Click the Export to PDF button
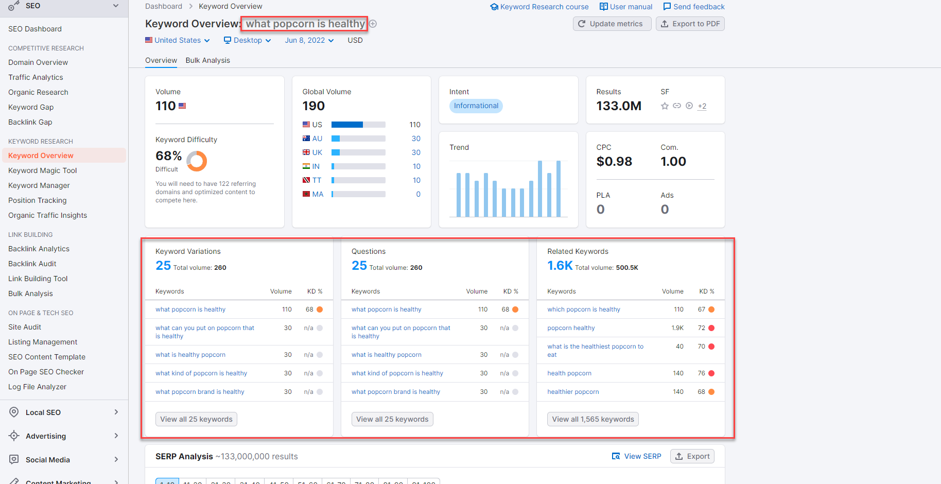 tap(690, 24)
